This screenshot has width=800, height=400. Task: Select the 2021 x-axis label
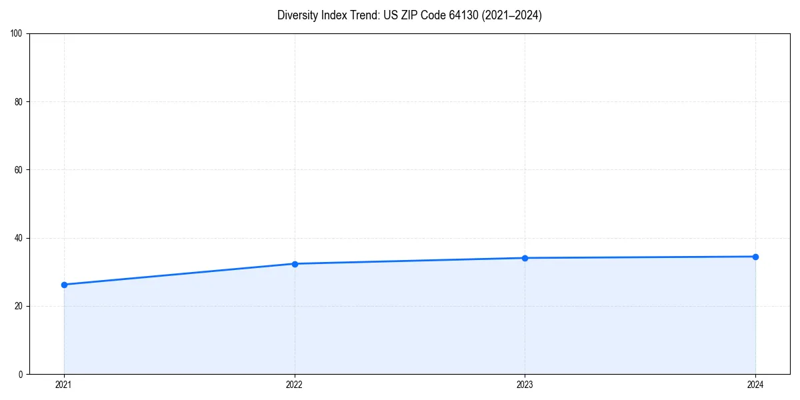click(x=64, y=384)
